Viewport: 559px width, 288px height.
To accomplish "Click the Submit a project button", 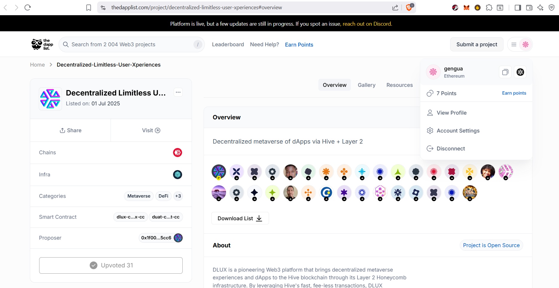I will click(x=477, y=44).
